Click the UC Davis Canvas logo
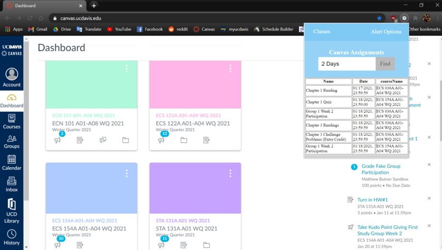Viewport: 442px width, 250px height. 12,50
